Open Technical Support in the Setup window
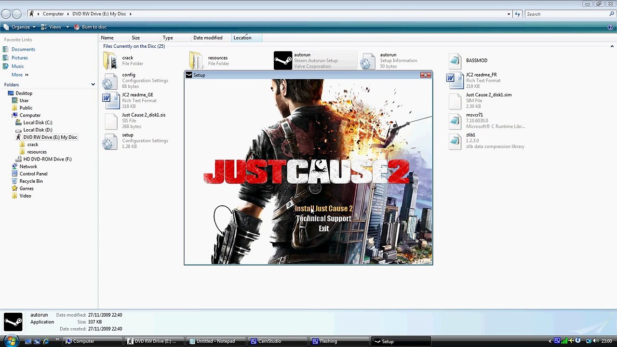Screen dimensions: 617x347 pos(323,219)
